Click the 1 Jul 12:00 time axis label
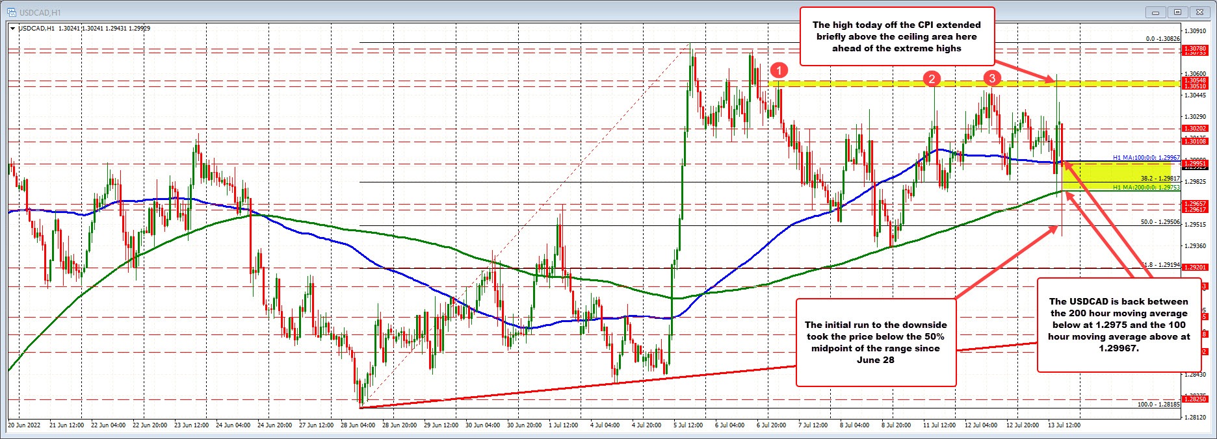 [564, 425]
